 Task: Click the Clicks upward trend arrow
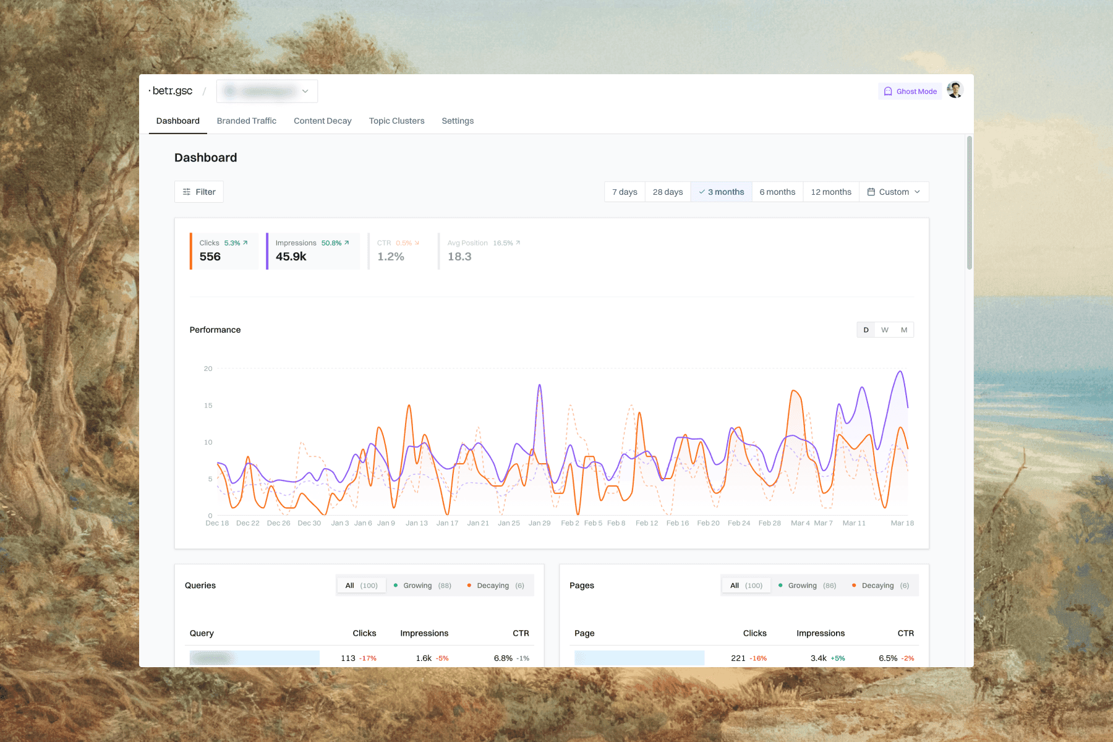[245, 242]
